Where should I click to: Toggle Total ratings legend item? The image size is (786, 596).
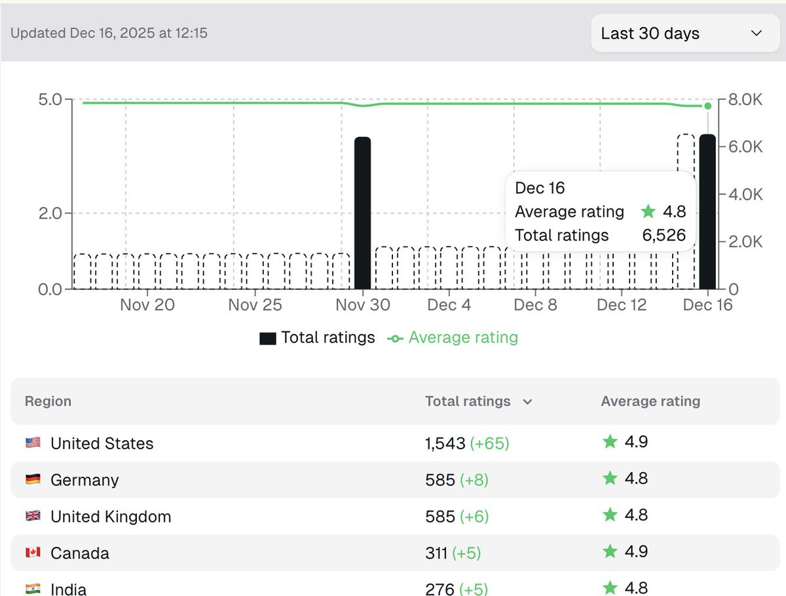[318, 338]
